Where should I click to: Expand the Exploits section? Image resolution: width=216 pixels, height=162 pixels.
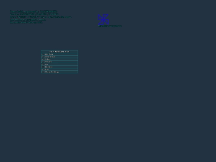point(59,67)
